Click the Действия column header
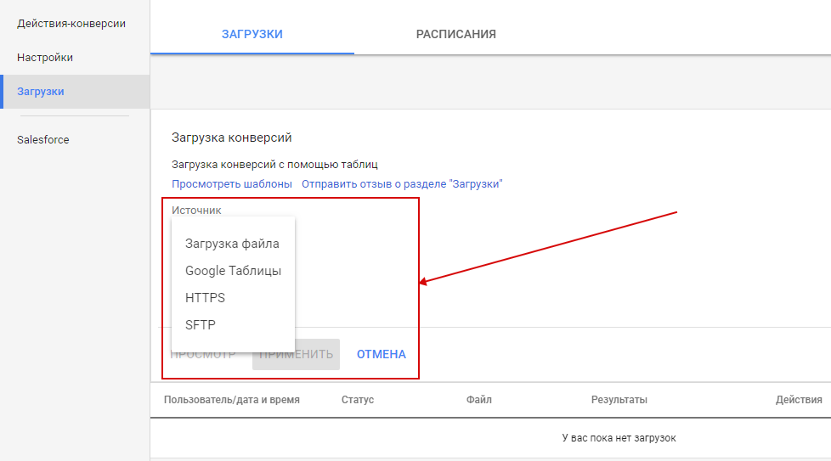The image size is (831, 461). click(x=799, y=400)
